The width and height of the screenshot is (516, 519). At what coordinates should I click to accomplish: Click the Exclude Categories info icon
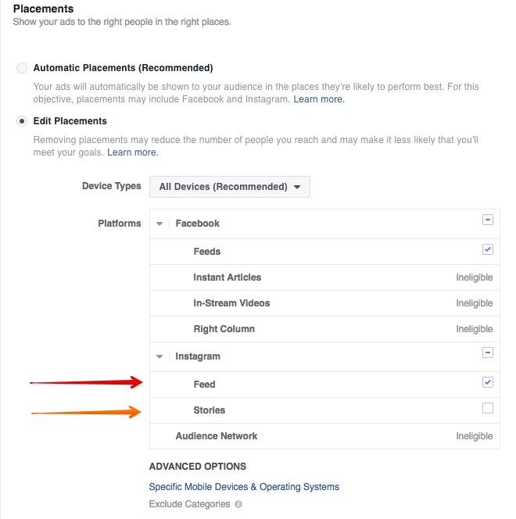[x=238, y=504]
